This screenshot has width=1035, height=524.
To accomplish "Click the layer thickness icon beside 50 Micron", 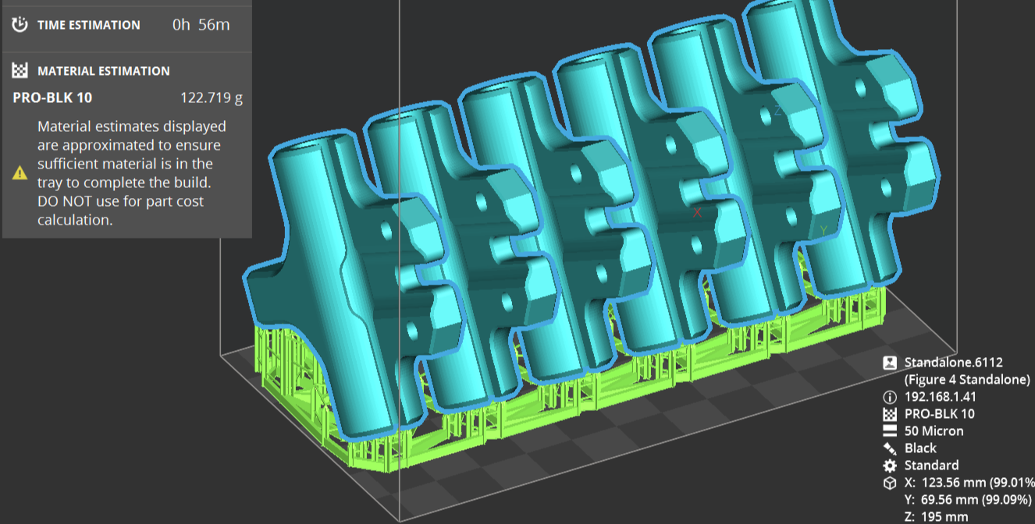I will (889, 431).
